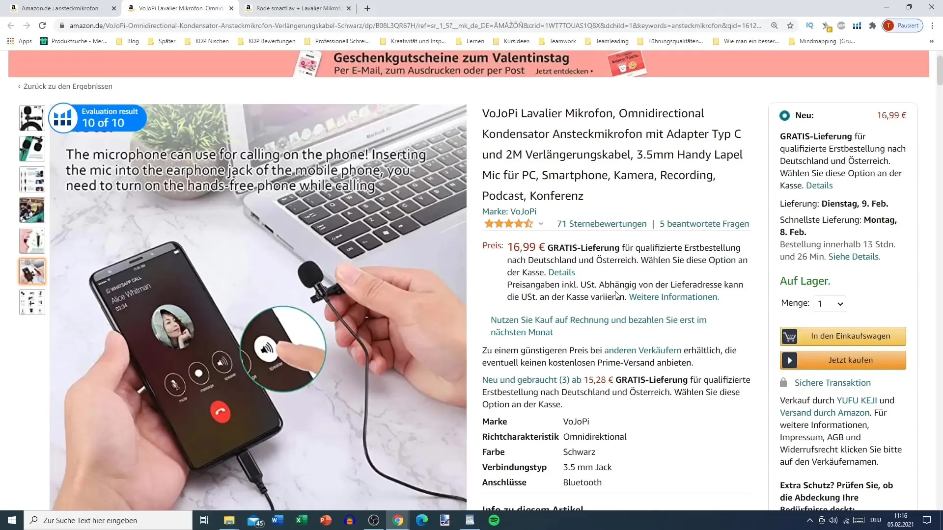Show hidden system tray icons

tap(809, 520)
